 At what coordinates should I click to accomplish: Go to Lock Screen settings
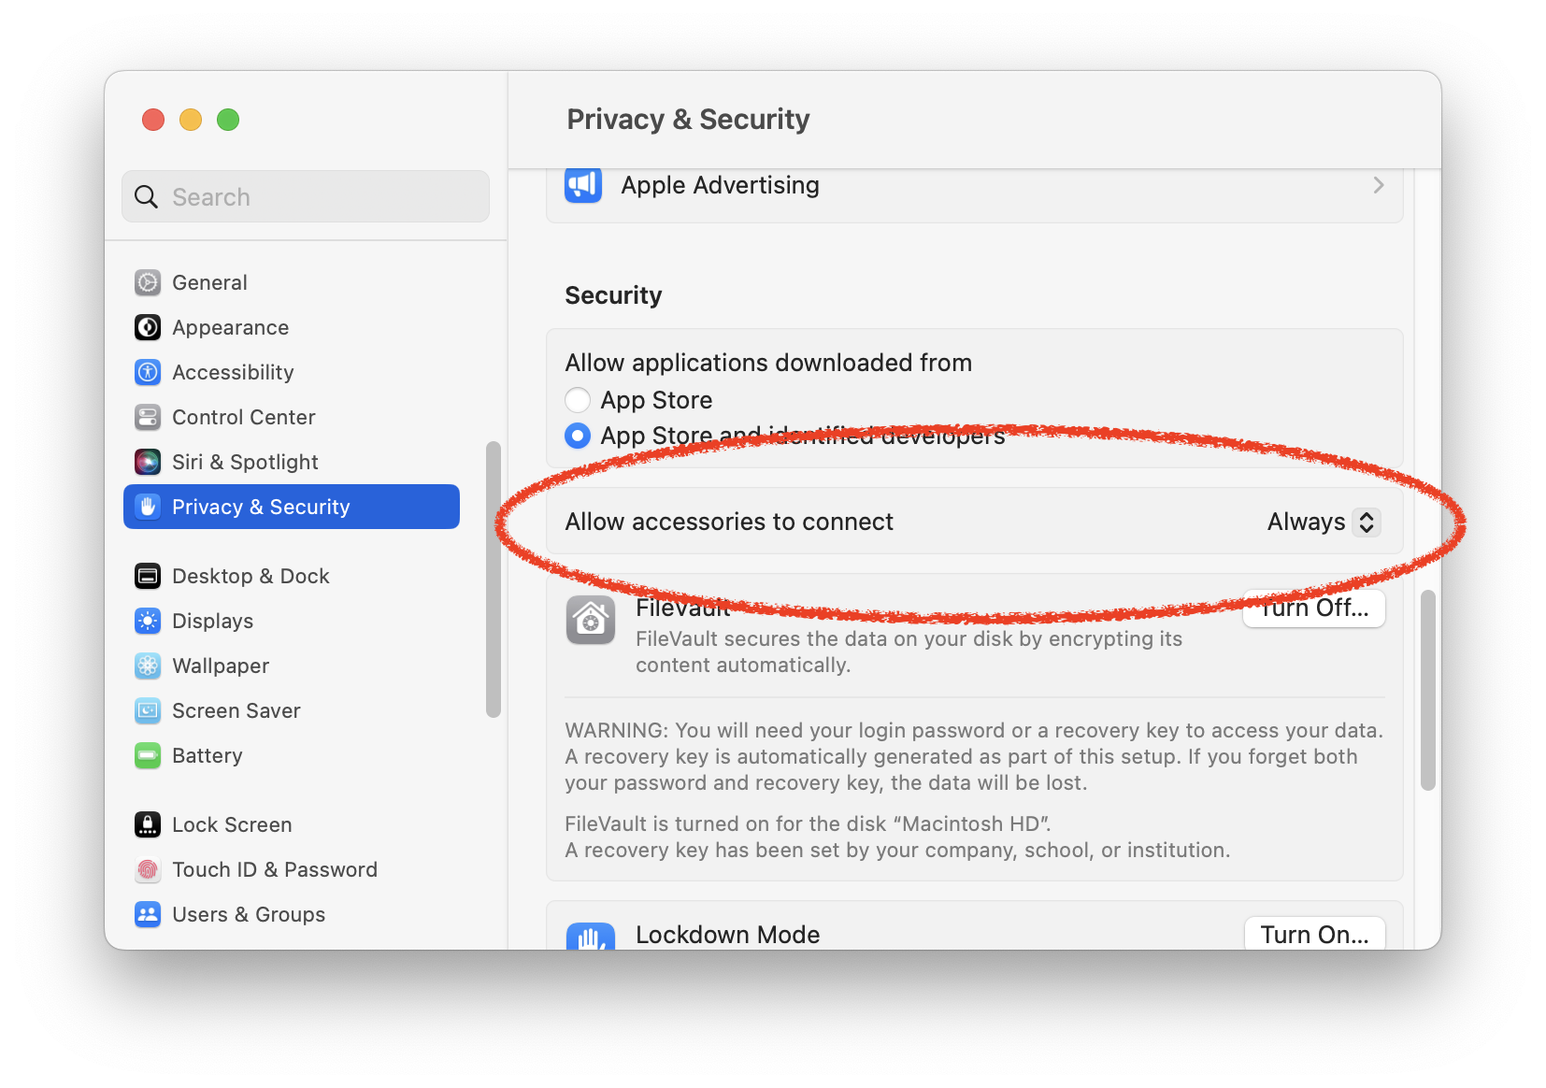[232, 824]
